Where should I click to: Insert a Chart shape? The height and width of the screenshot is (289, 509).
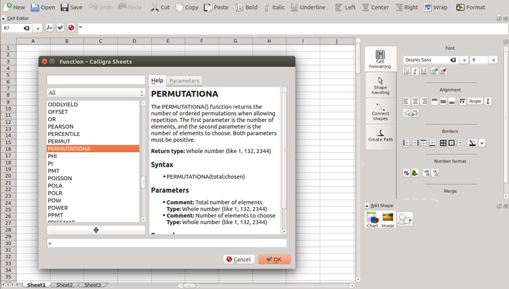373,220
